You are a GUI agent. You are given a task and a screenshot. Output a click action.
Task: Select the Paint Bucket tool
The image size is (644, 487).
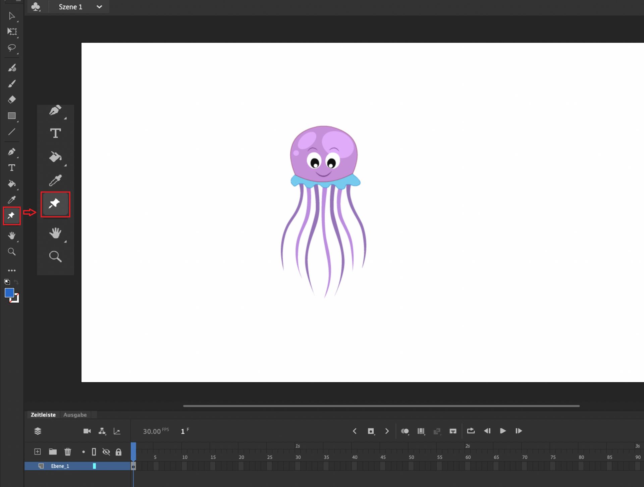(12, 184)
